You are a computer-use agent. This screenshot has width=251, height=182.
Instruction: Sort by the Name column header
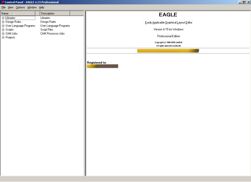tap(18, 13)
